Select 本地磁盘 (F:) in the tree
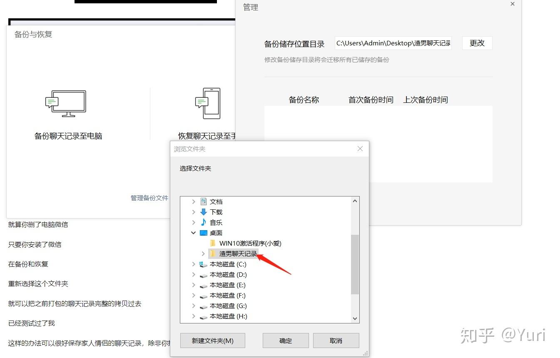This screenshot has height=358, width=560. click(228, 296)
